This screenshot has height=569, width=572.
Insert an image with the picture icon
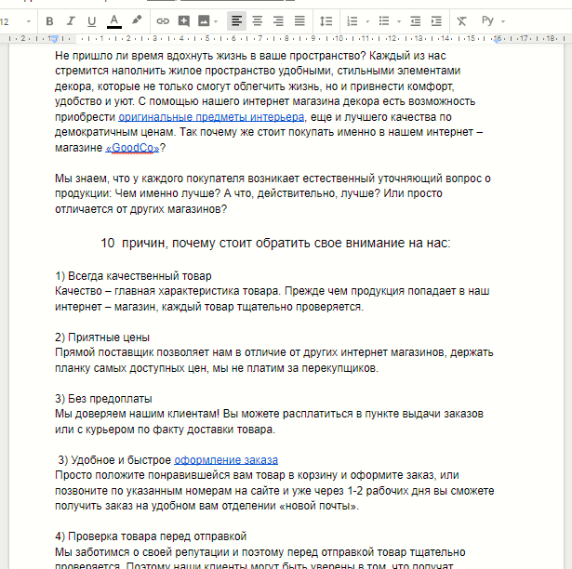pyautogui.click(x=204, y=21)
